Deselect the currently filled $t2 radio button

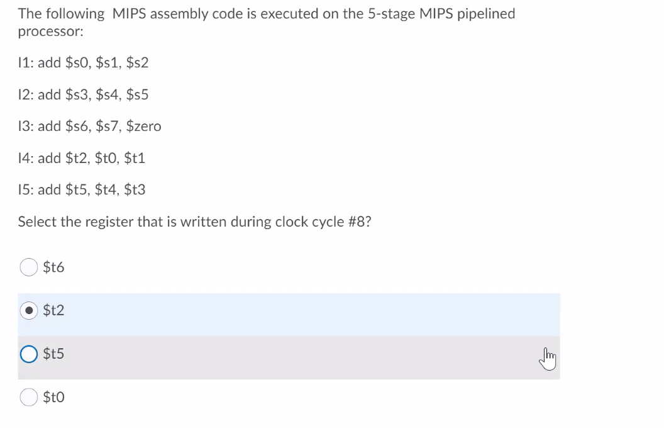[x=28, y=310]
